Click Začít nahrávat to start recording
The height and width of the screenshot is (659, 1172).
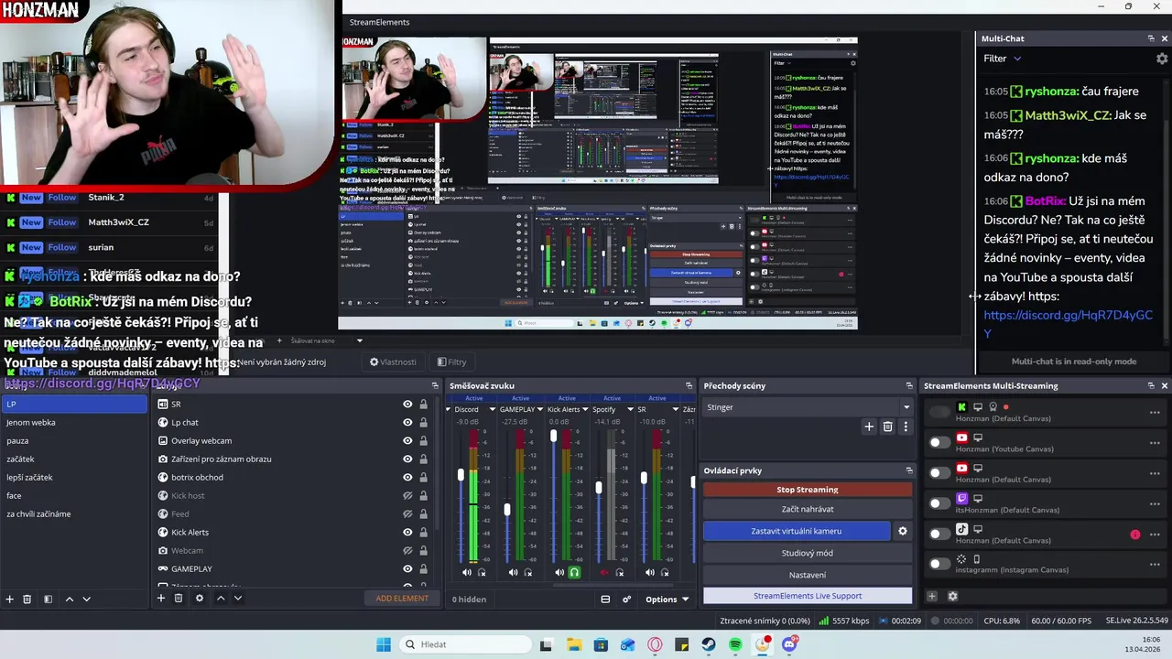pyautogui.click(x=808, y=509)
